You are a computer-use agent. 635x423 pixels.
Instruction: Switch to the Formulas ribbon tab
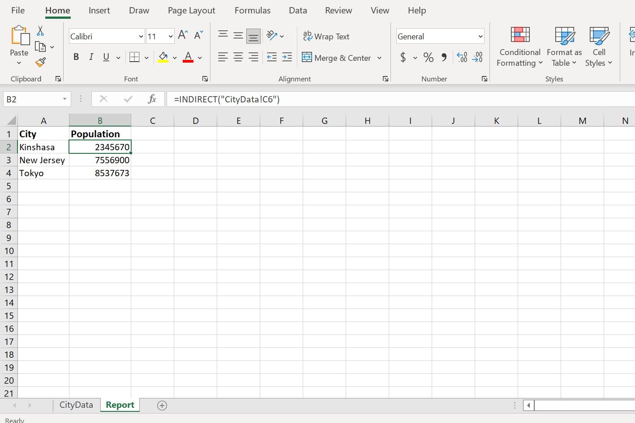pyautogui.click(x=252, y=10)
